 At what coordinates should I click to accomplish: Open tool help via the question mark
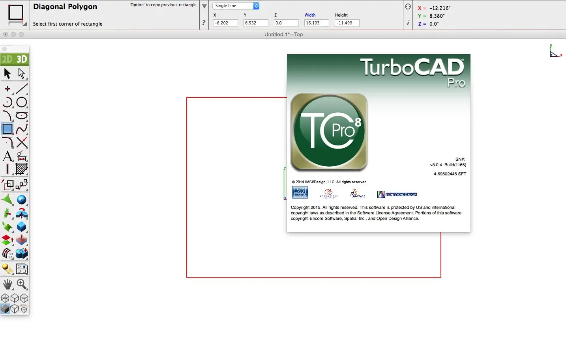coord(204,23)
